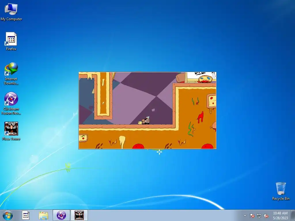Select the Internet Download Manager shortcut
The width and height of the screenshot is (295, 221).
pyautogui.click(x=11, y=74)
